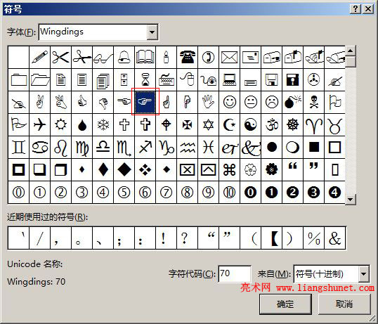
Task: Pick the command key symbol
Action: coord(230,169)
